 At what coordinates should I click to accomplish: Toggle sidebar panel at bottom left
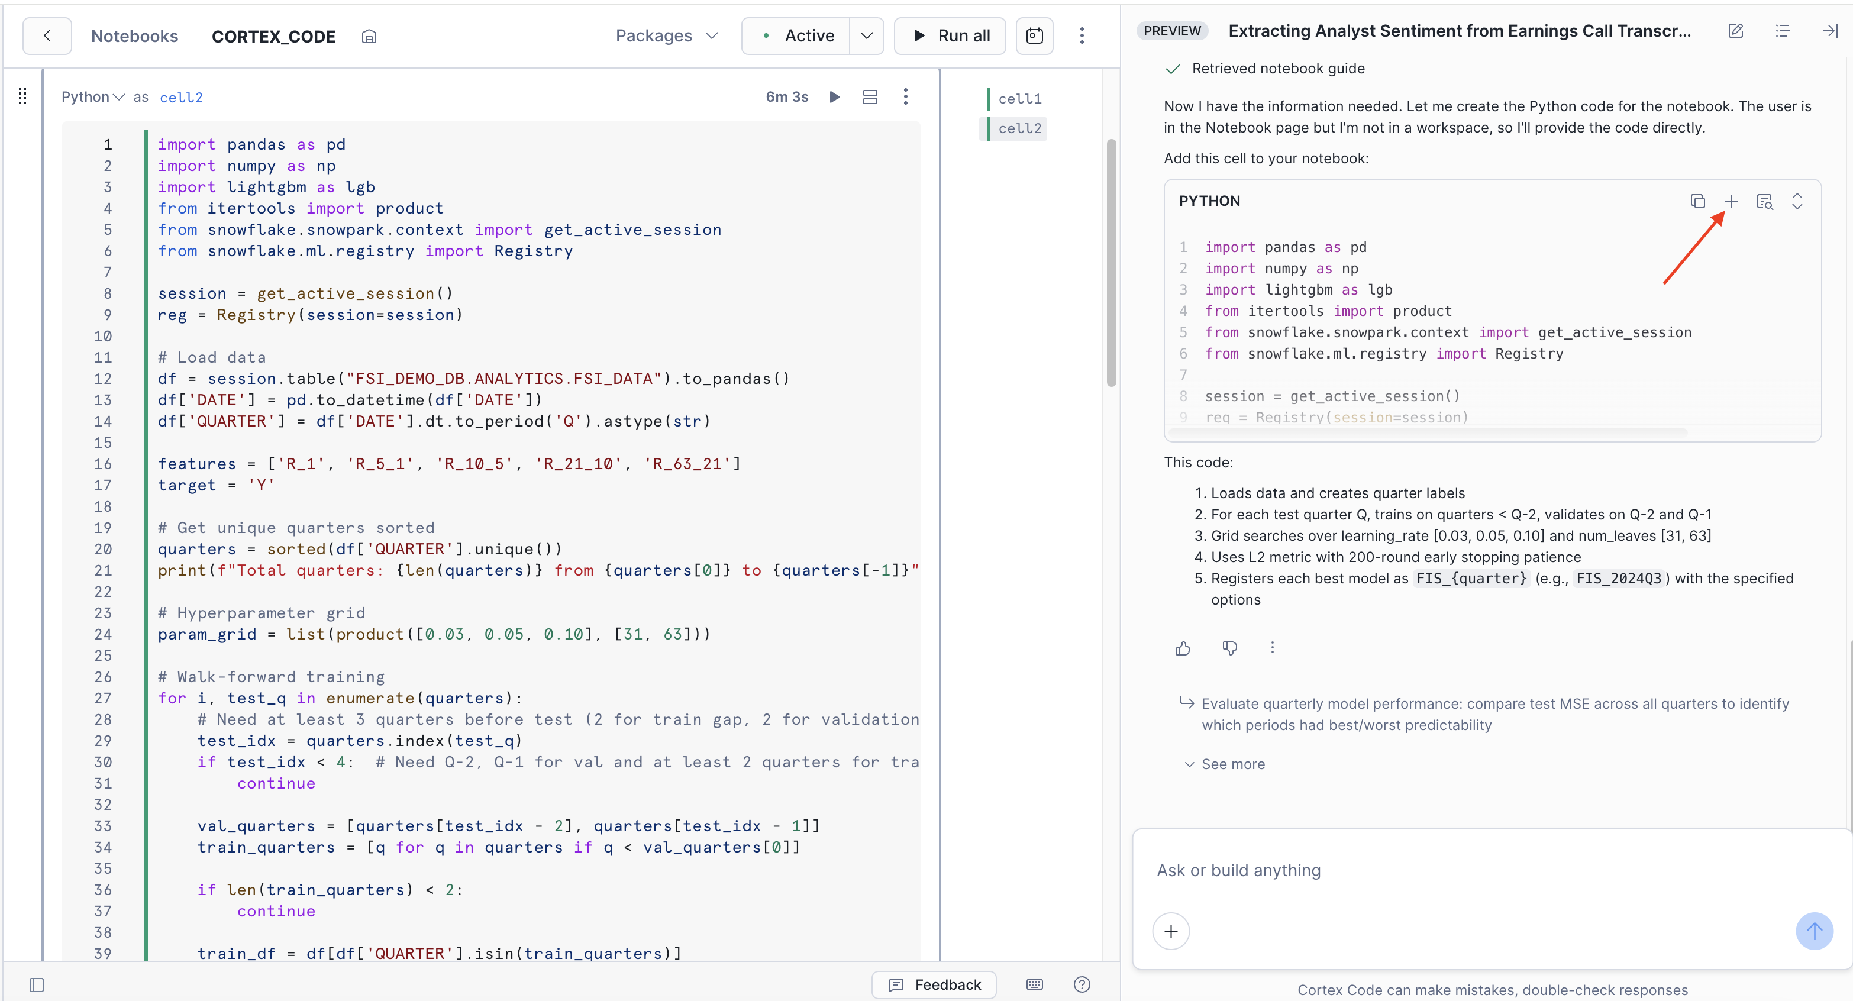(37, 984)
